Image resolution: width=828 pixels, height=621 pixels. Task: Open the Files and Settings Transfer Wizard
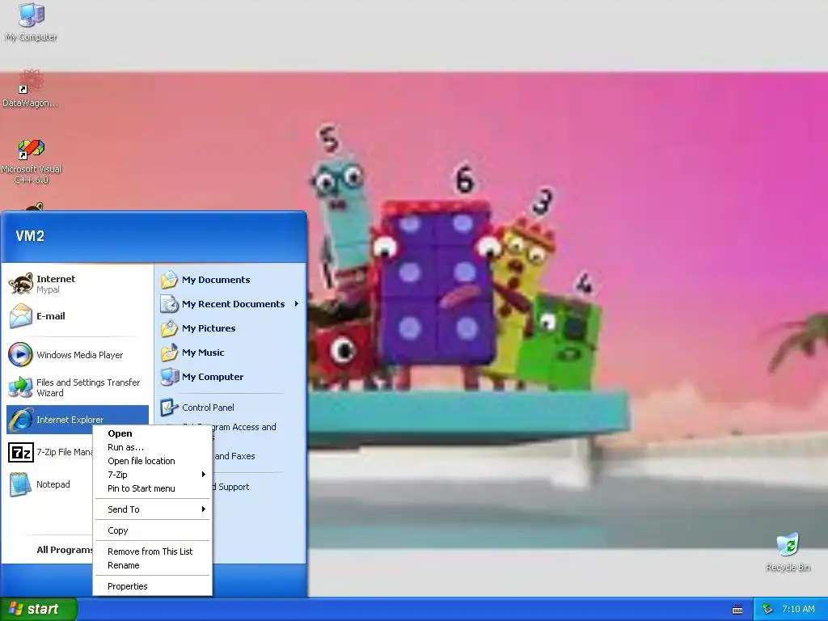(x=77, y=387)
